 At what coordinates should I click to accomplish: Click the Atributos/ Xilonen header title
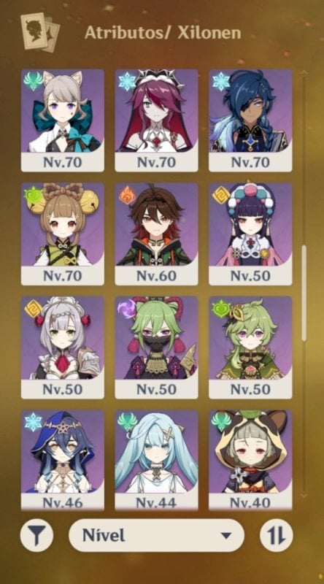tap(163, 33)
